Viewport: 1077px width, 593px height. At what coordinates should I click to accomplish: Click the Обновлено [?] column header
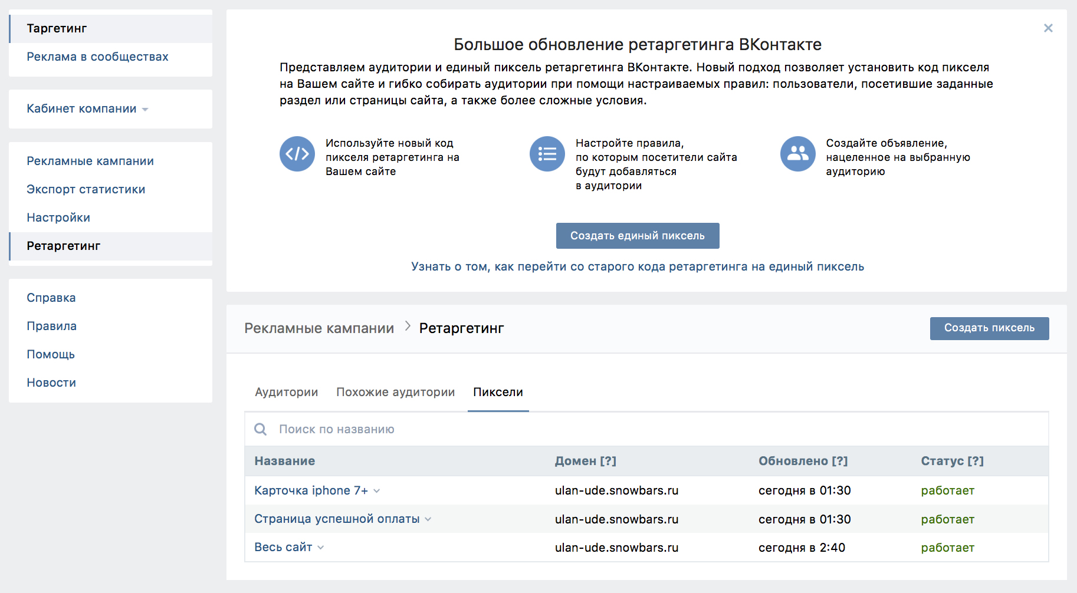803,461
